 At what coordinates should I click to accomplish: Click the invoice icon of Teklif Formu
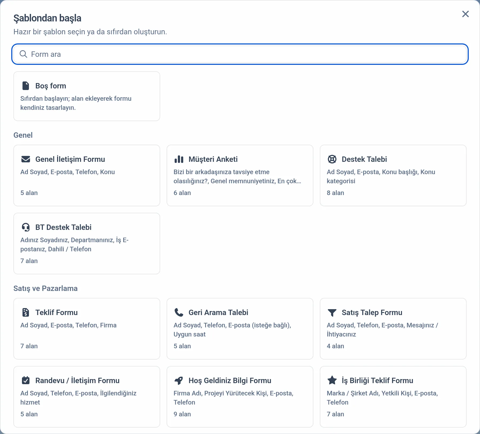(25, 312)
